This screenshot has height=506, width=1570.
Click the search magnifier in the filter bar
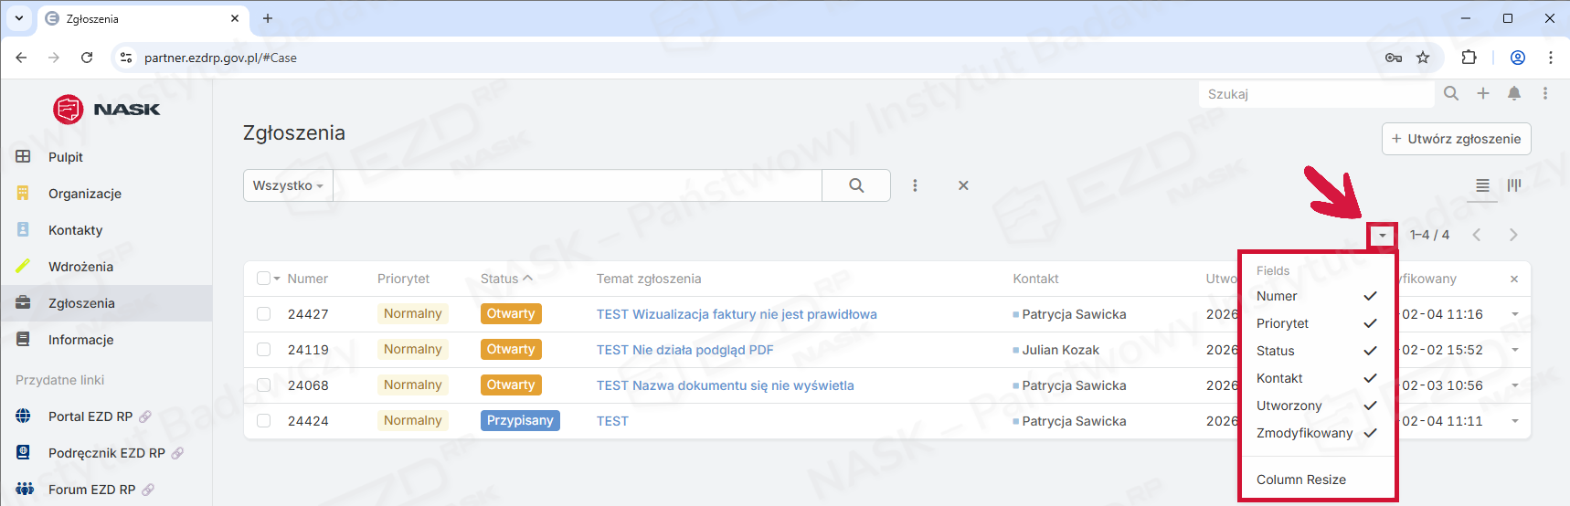pyautogui.click(x=856, y=185)
